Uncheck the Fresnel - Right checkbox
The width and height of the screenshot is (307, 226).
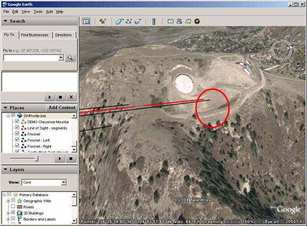(17, 146)
